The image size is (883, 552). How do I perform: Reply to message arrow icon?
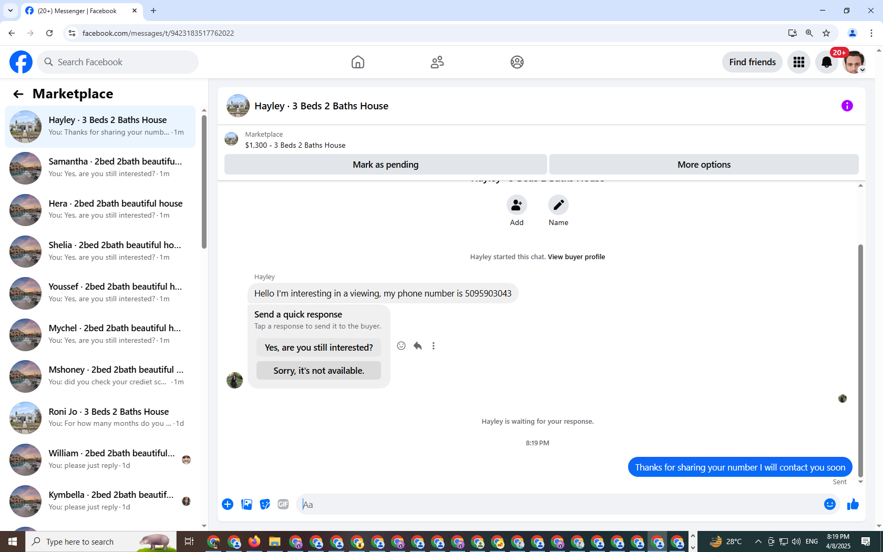pos(417,346)
